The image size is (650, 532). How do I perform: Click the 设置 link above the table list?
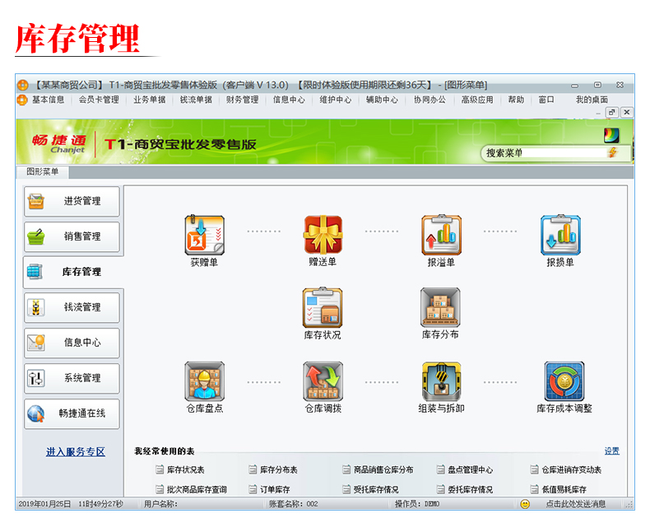[x=611, y=451]
